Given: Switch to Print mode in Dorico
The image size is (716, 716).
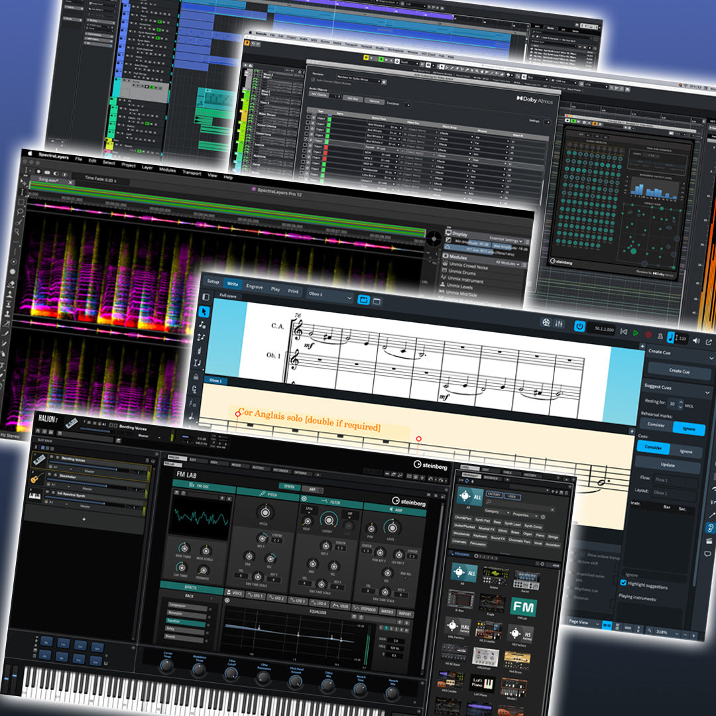Looking at the screenshot, I should [293, 291].
